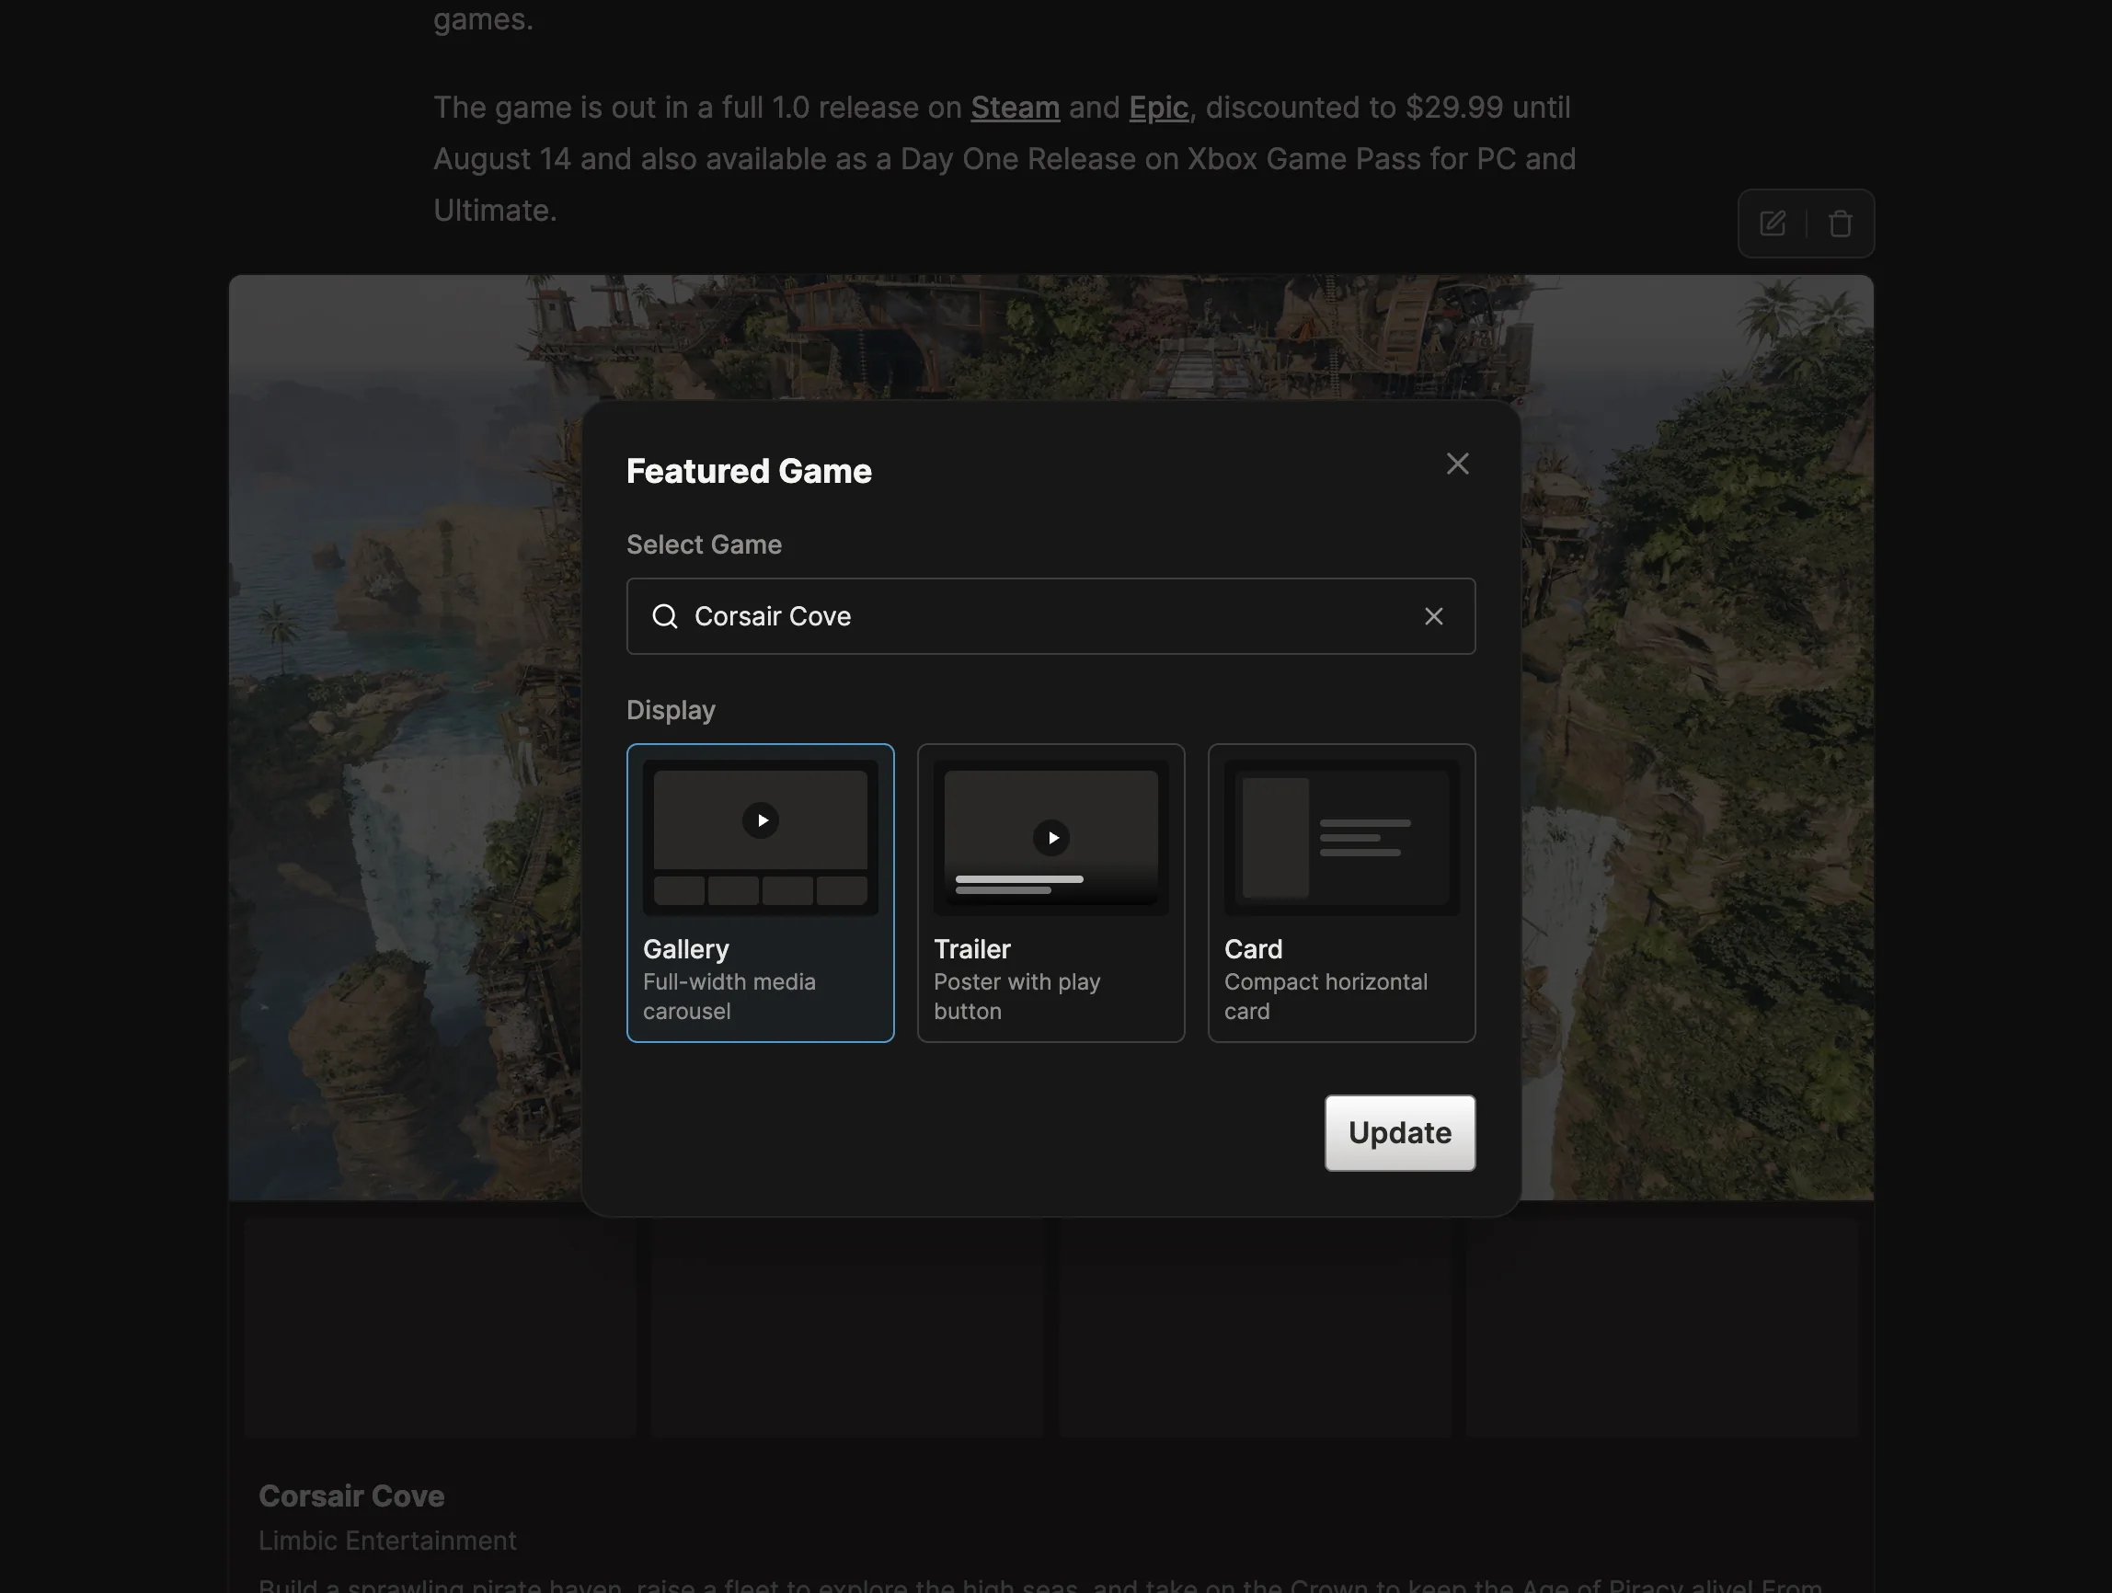
Task: Click the search magnifier icon in Select Game
Action: [664, 616]
